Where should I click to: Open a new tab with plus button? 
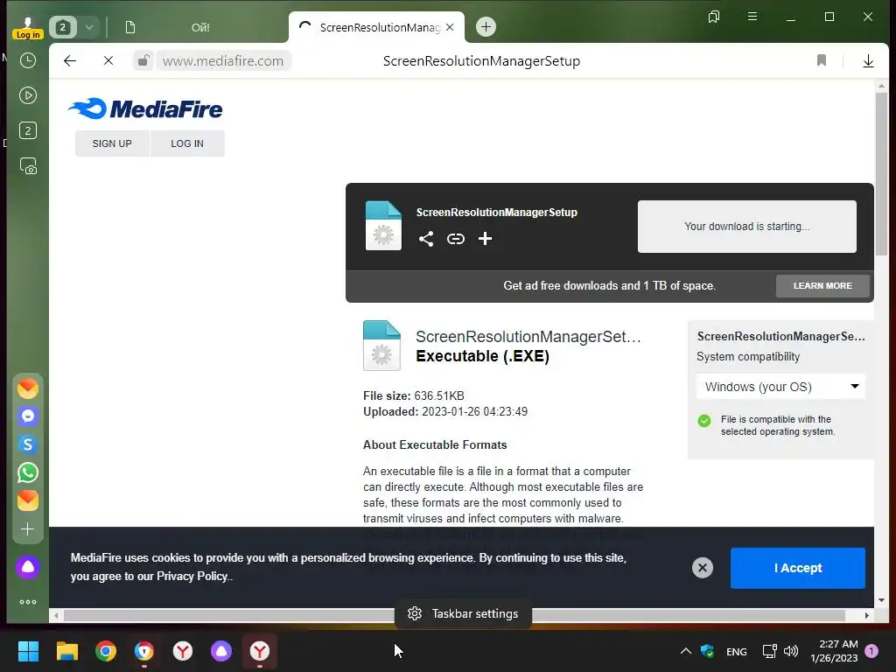point(486,27)
